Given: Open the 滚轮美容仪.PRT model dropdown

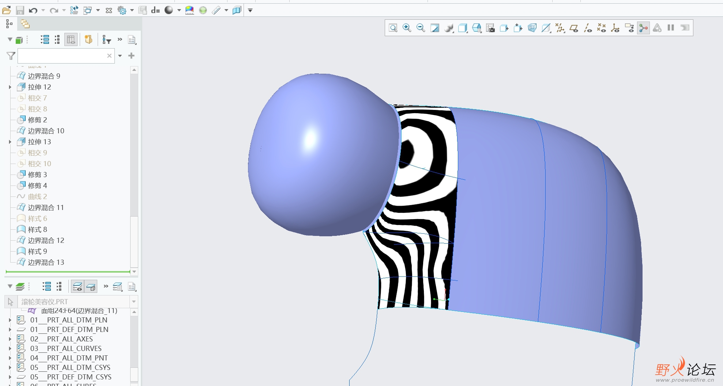Looking at the screenshot, I should pyautogui.click(x=134, y=302).
